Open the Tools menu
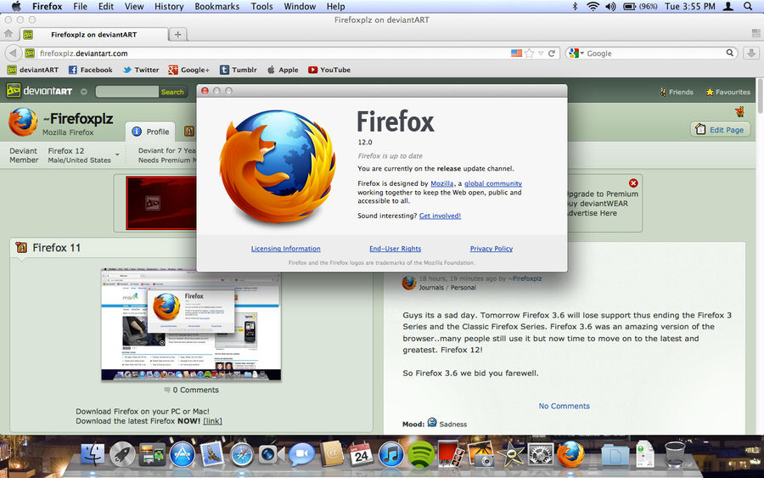The height and width of the screenshot is (478, 764). 261,6
